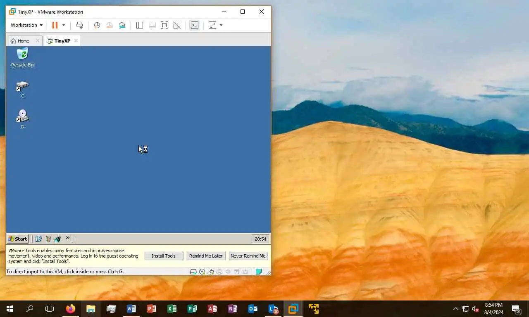Image resolution: width=529 pixels, height=317 pixels.
Task: Click Install Tools button
Action: (x=164, y=256)
